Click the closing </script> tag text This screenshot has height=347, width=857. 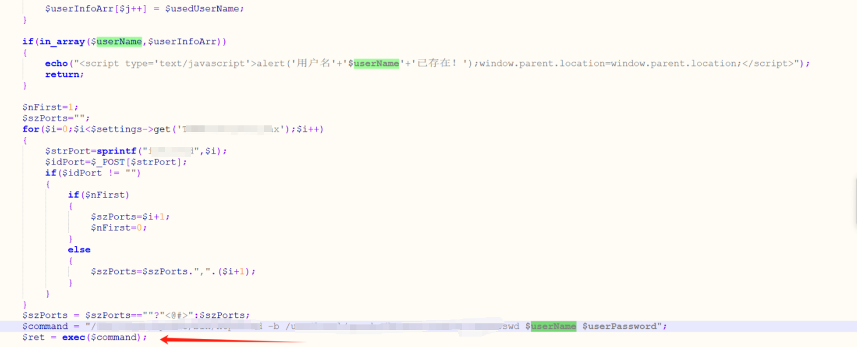[769, 63]
